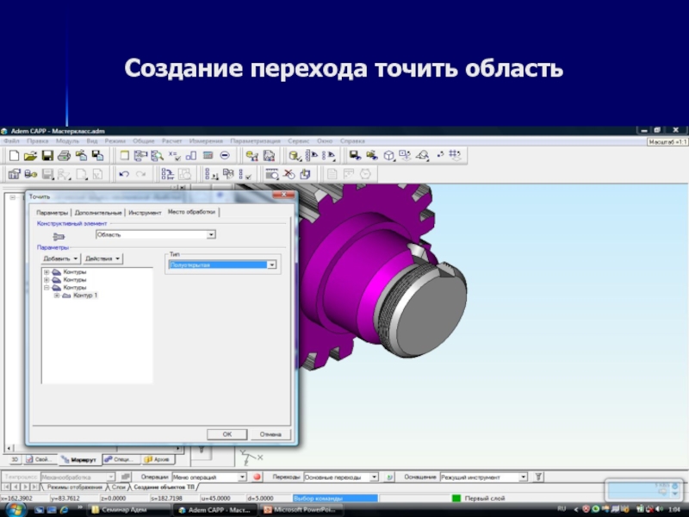Click the New document icon in toolbar
This screenshot has width=689, height=517.
click(x=14, y=156)
